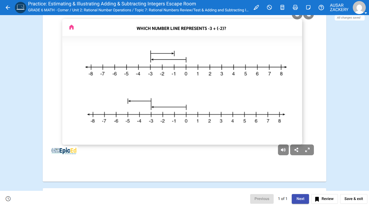Launch the on-screen calculator
369x207 pixels.
pyautogui.click(x=282, y=7)
